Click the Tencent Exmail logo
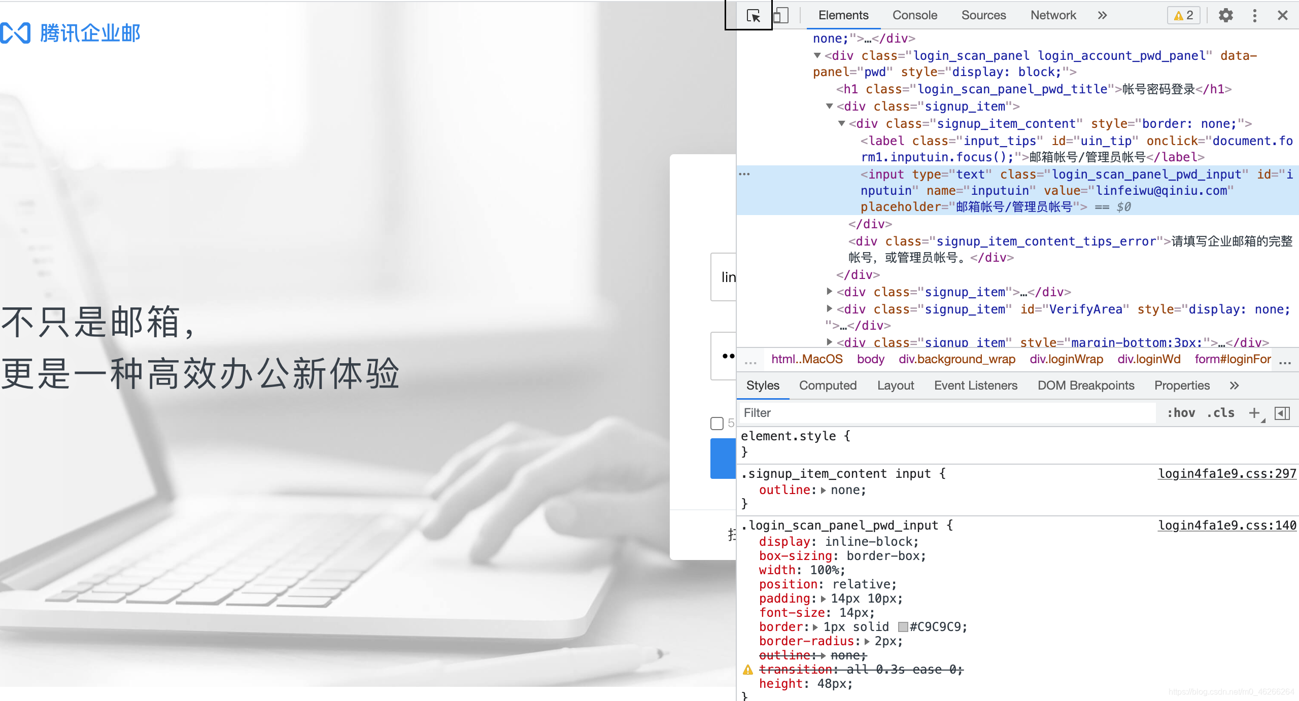 tap(71, 33)
